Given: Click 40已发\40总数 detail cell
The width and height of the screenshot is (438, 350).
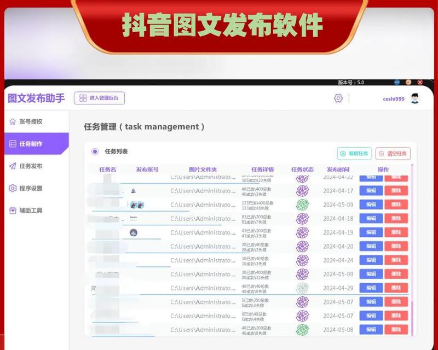Looking at the screenshot, I should click(255, 289).
